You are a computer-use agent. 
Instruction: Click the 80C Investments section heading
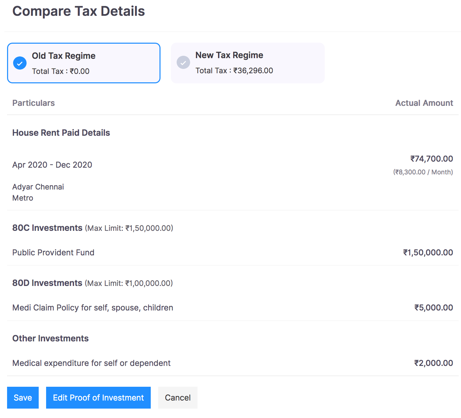pyautogui.click(x=47, y=228)
